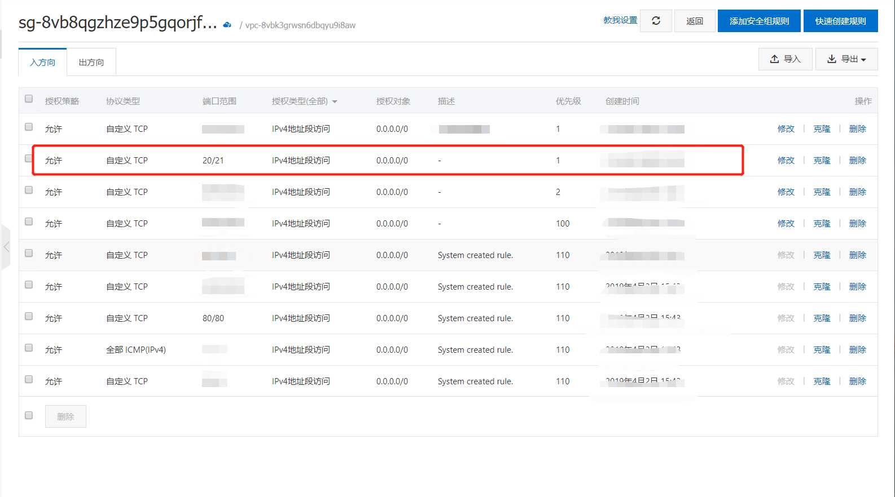
Task: Open the 授权类型(全部) filter dropdown
Action: (x=305, y=101)
